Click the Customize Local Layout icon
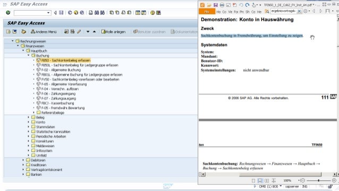Viewport: 339px width, 191px height. 158,13
